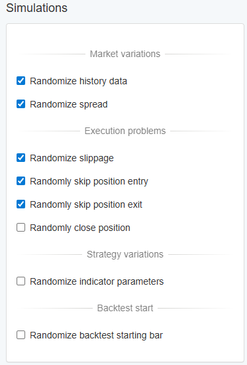Click the Market variations section heading

tap(125, 54)
